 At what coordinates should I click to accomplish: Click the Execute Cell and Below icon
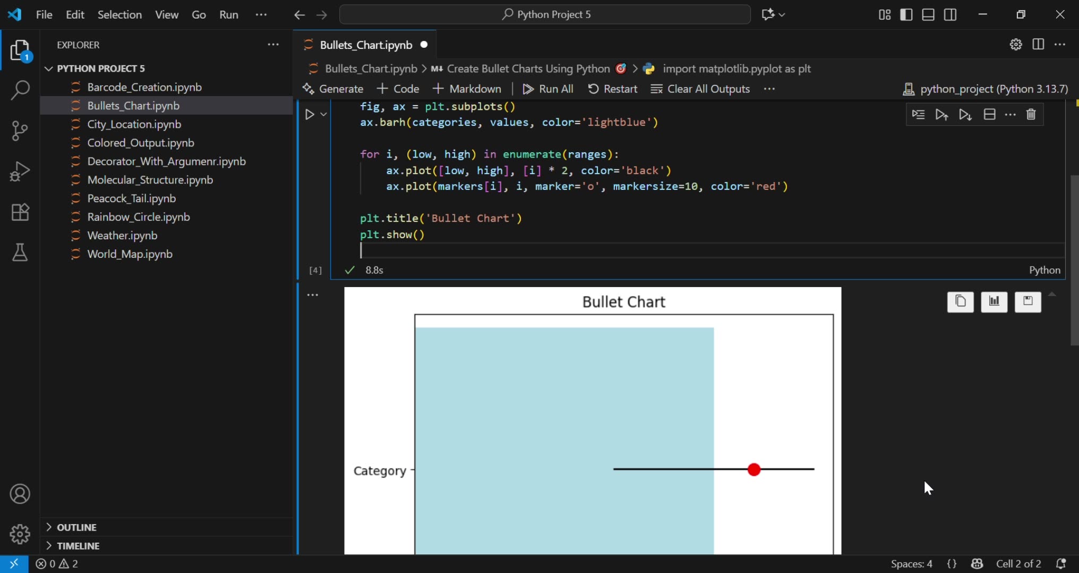click(965, 114)
